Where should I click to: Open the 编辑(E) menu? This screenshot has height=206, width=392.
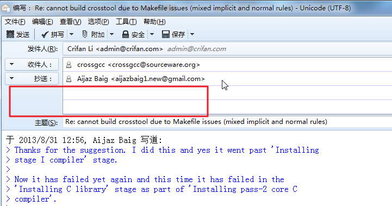click(x=42, y=22)
